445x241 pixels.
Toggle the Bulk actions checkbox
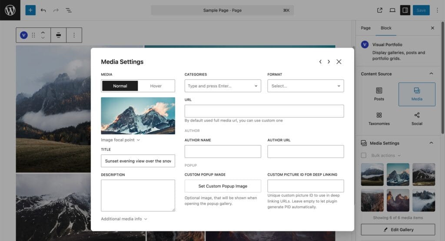(x=364, y=155)
